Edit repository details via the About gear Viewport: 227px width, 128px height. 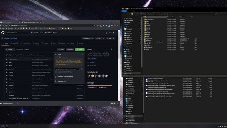click(x=111, y=49)
